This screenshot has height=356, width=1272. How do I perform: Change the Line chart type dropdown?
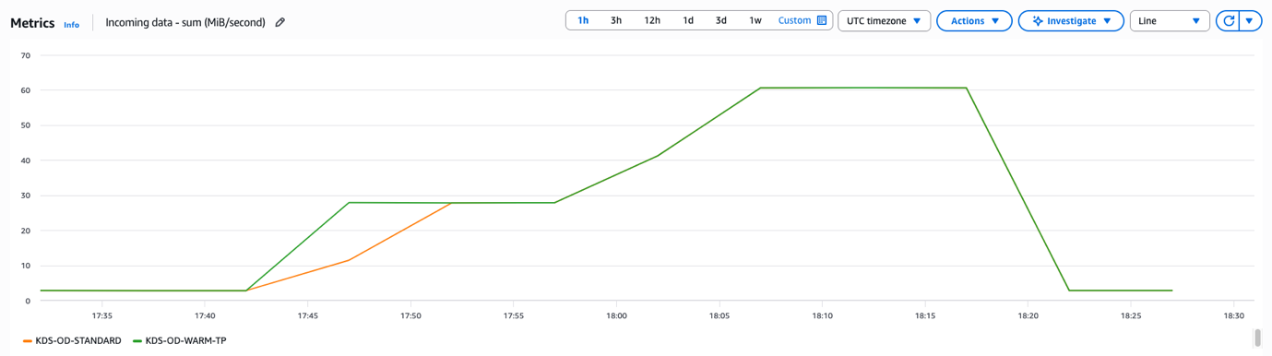point(1170,20)
